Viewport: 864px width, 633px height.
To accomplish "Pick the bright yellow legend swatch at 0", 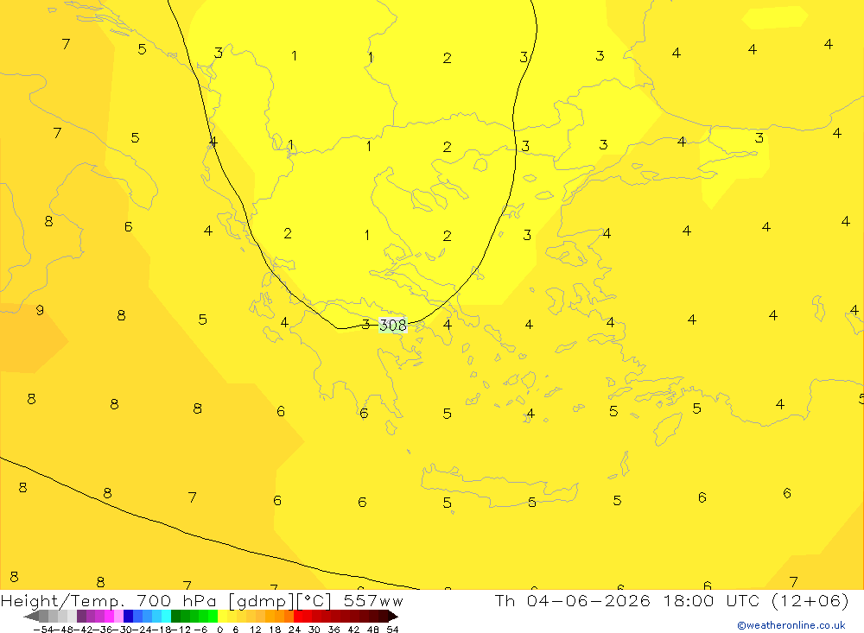I will click(222, 617).
